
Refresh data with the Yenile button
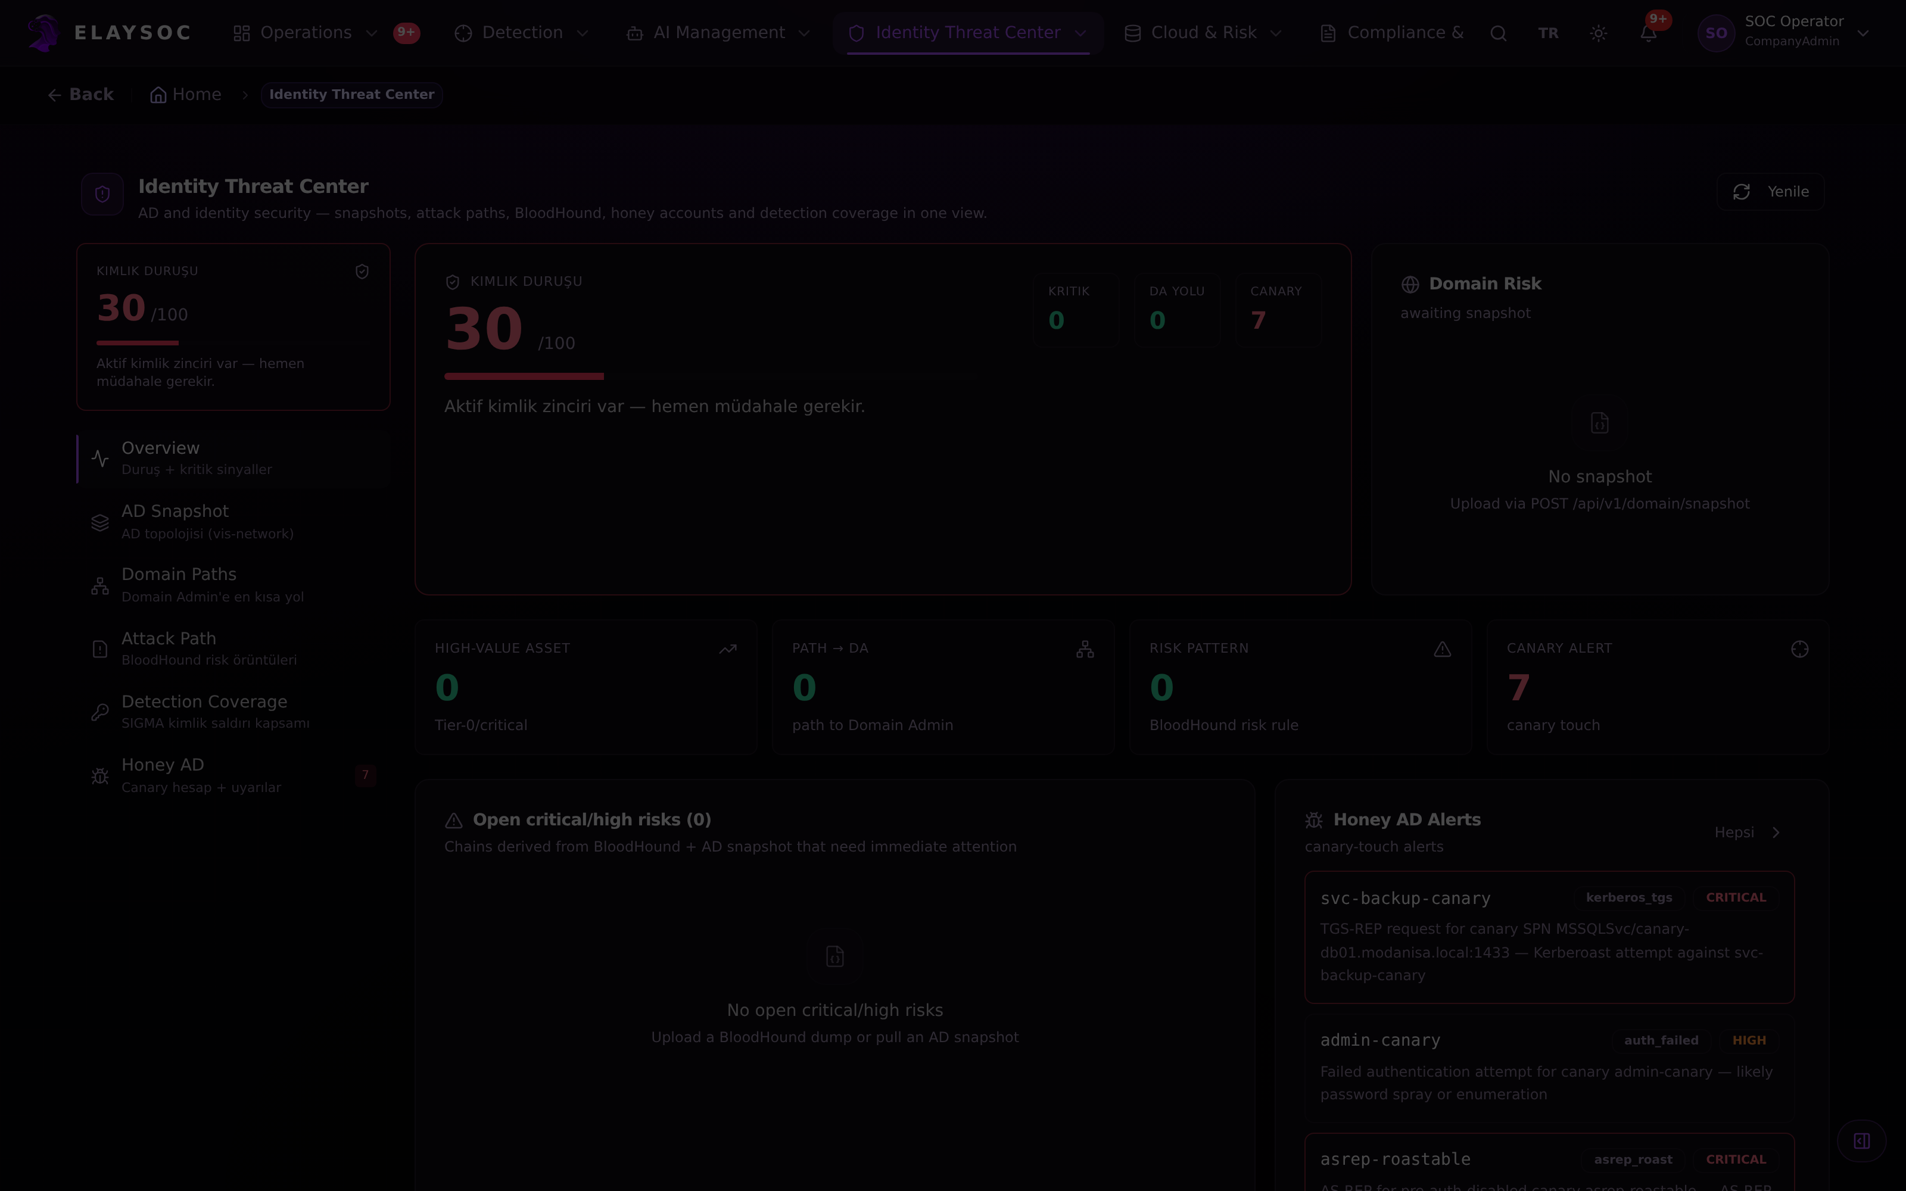(1771, 191)
